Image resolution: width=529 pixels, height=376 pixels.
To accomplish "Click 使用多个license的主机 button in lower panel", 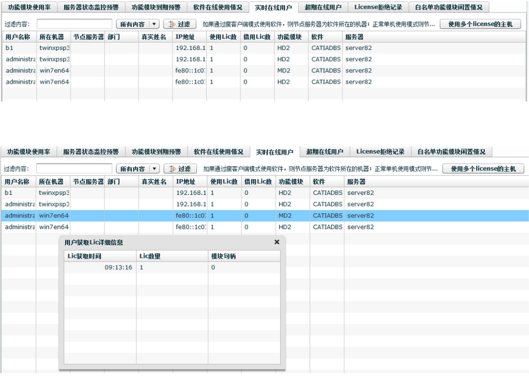I will coord(483,169).
